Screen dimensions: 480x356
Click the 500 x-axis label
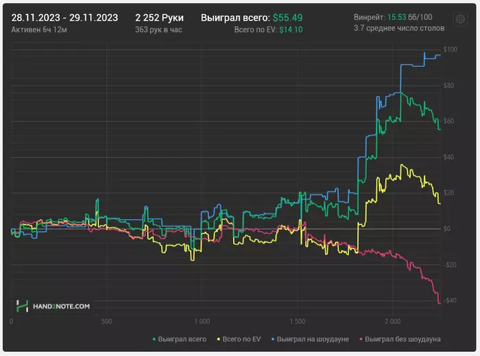[106, 322]
